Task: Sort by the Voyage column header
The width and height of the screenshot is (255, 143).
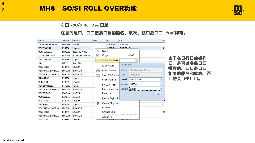Action: click(x=67, y=41)
